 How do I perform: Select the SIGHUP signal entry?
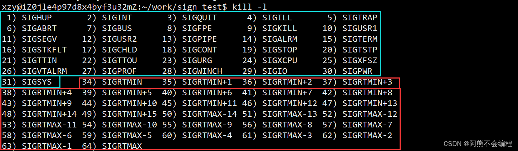(x=37, y=17)
